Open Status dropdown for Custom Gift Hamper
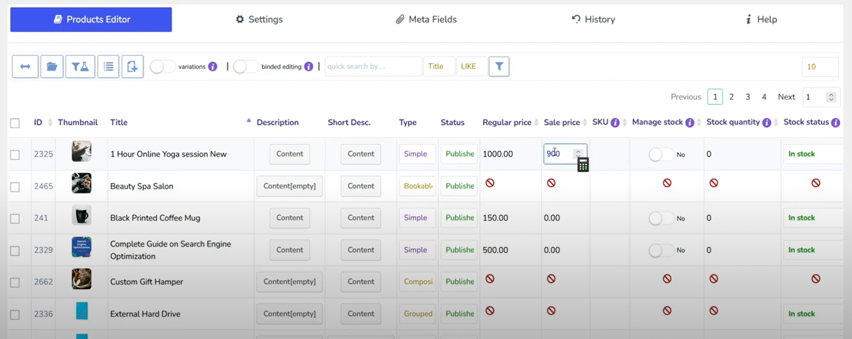Viewport: 852px width, 339px height. [459, 282]
